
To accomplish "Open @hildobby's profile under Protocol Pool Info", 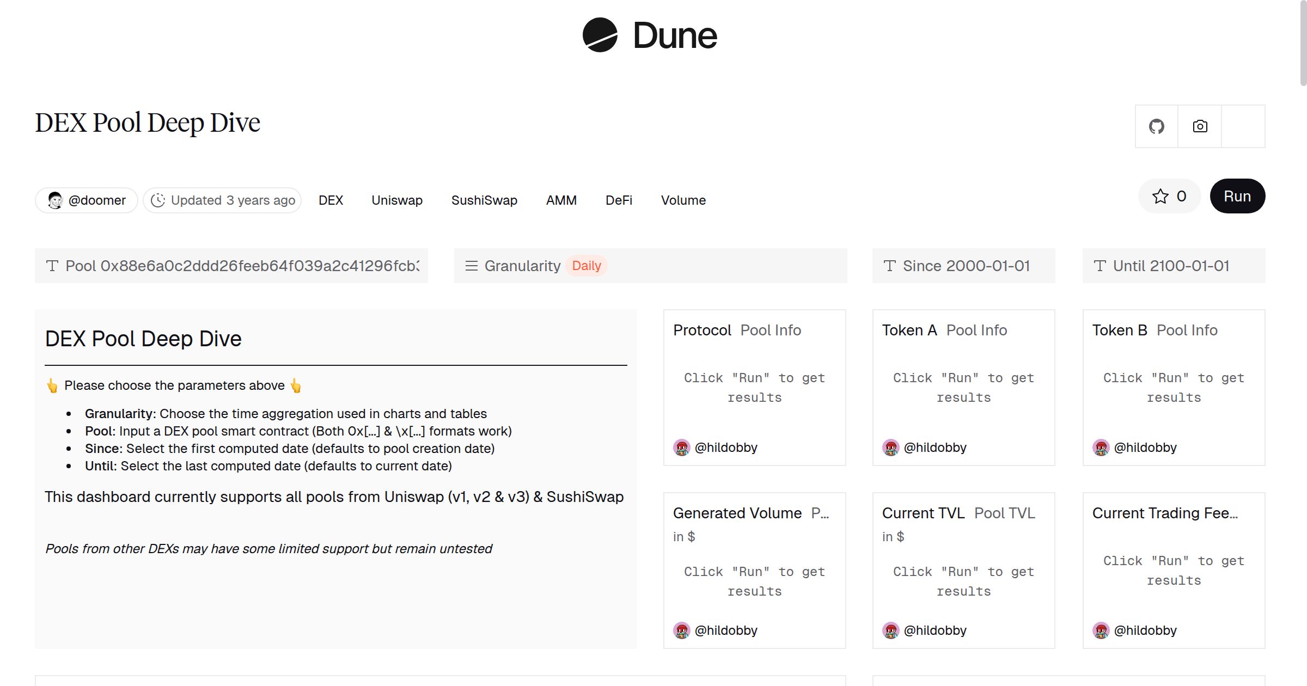I will point(726,447).
